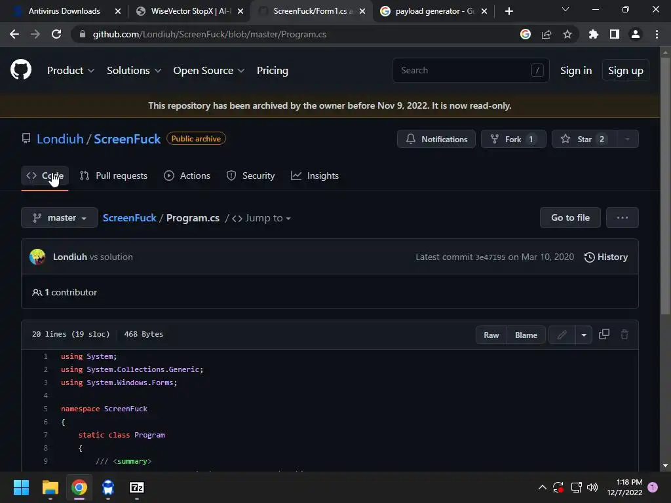Viewport: 671px width, 503px height.
Task: Fork the repository
Action: point(514,139)
